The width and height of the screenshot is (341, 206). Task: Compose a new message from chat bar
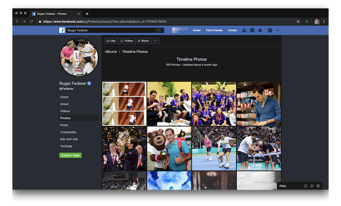[305, 186]
